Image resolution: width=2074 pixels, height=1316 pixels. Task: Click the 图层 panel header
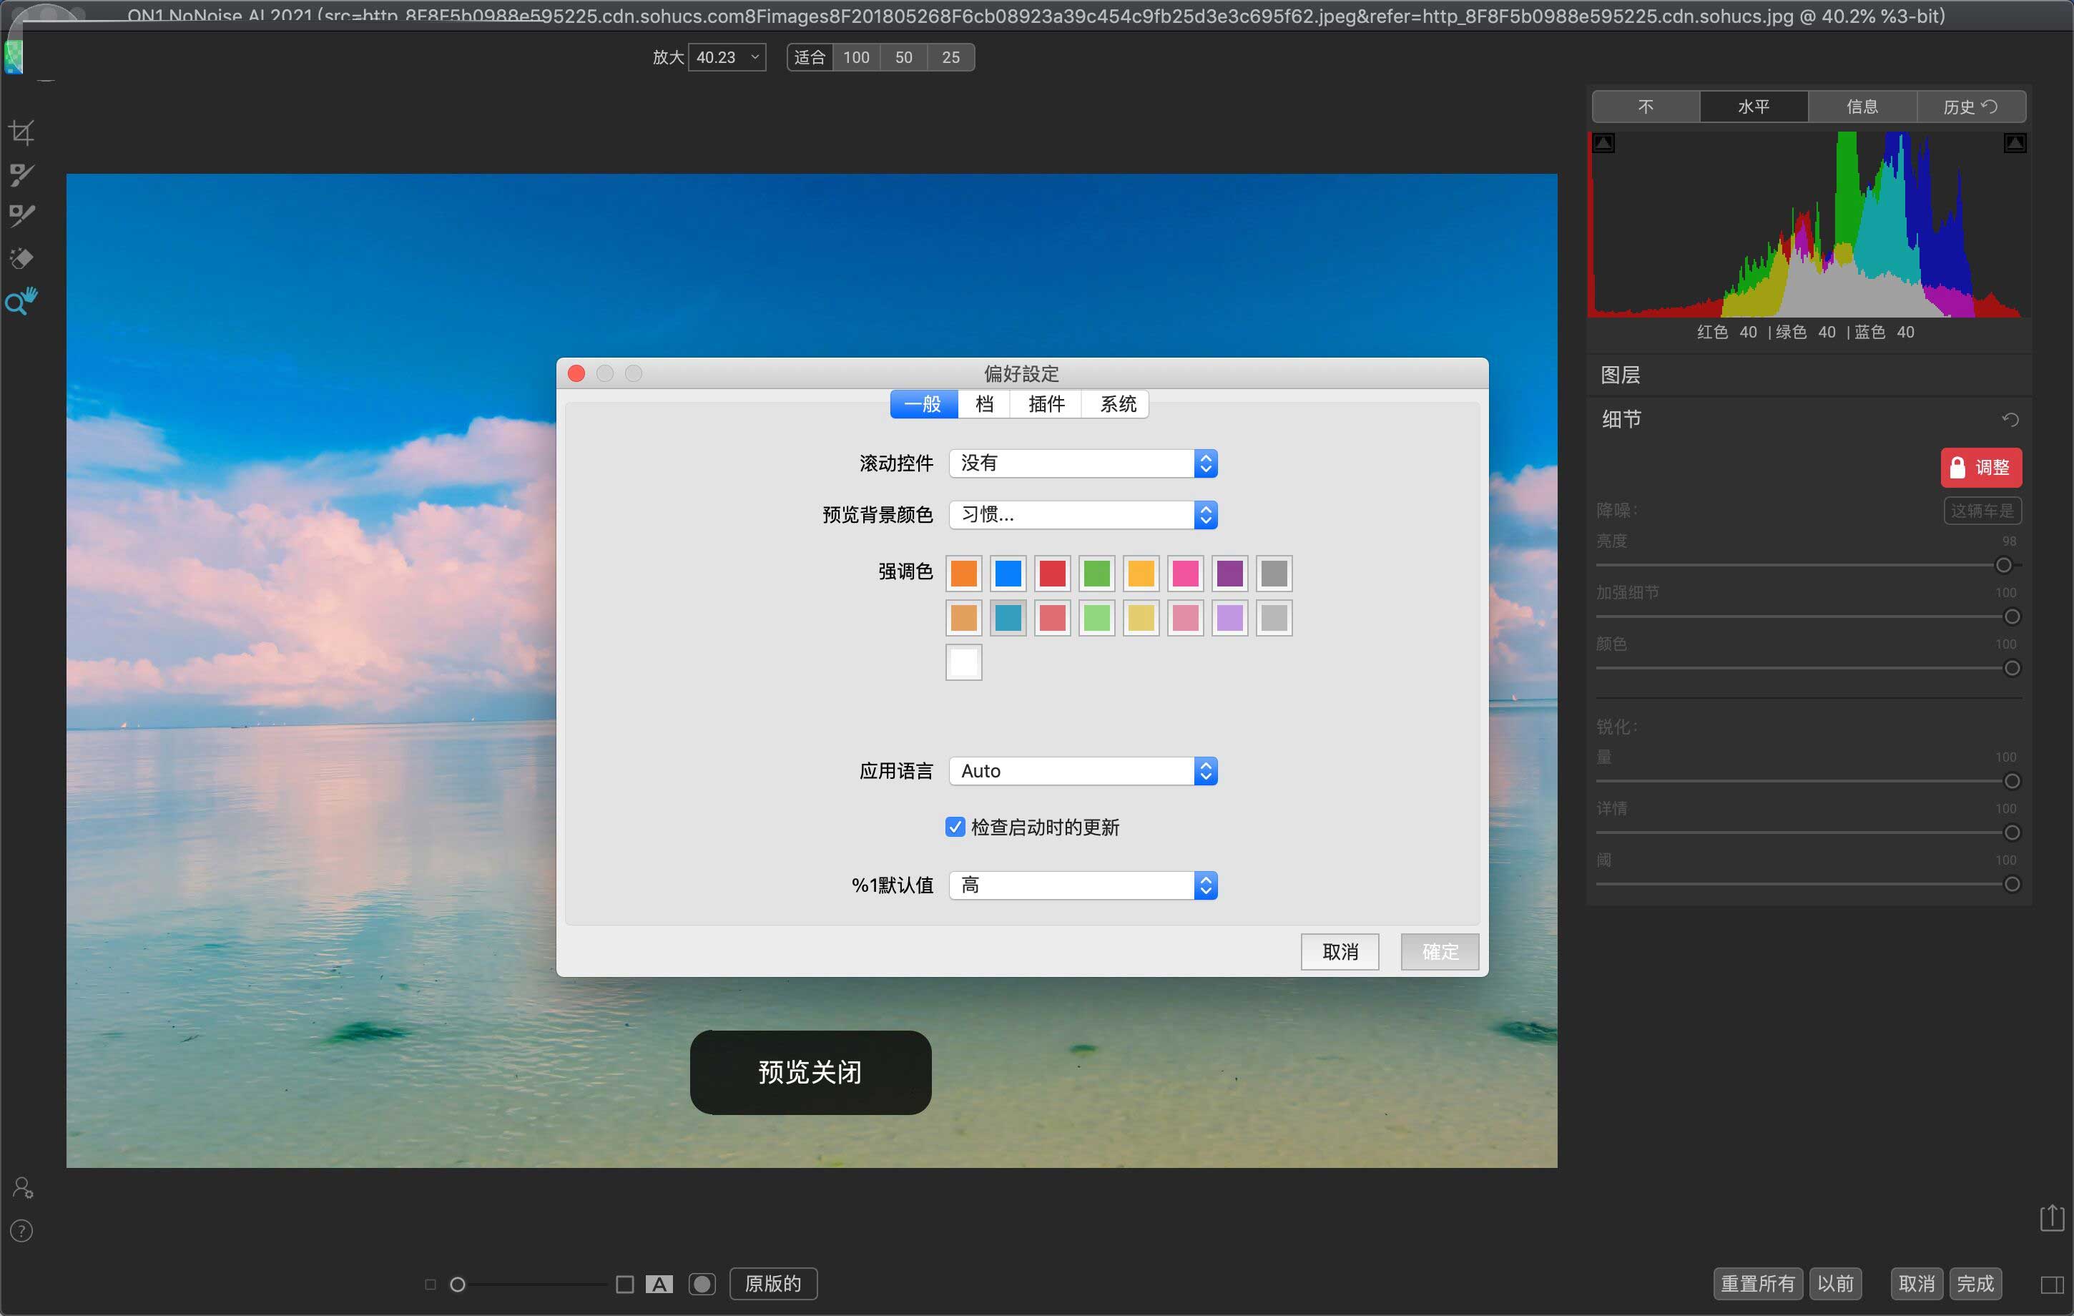tap(1809, 375)
